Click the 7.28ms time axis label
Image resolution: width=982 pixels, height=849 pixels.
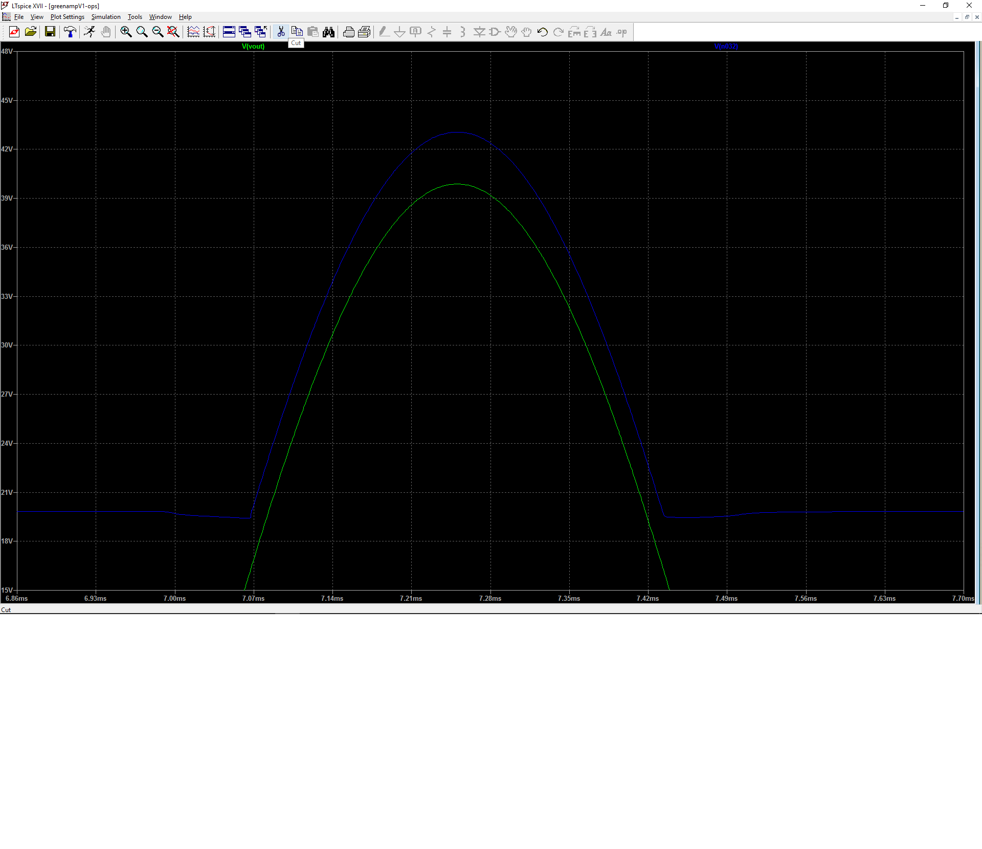pyautogui.click(x=490, y=599)
